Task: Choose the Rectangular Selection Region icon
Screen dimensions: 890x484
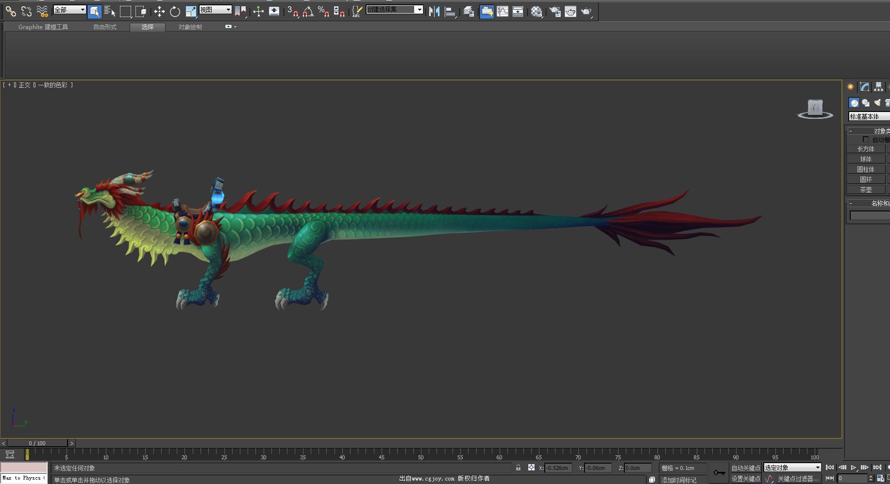Action: click(125, 11)
